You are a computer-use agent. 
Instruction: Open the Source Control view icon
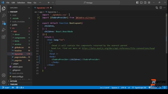(4, 23)
